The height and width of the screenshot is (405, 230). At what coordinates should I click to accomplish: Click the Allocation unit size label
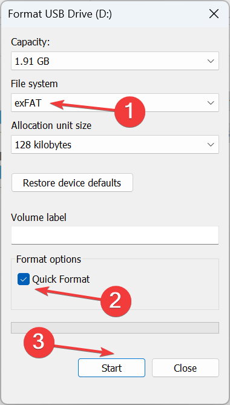(51, 125)
